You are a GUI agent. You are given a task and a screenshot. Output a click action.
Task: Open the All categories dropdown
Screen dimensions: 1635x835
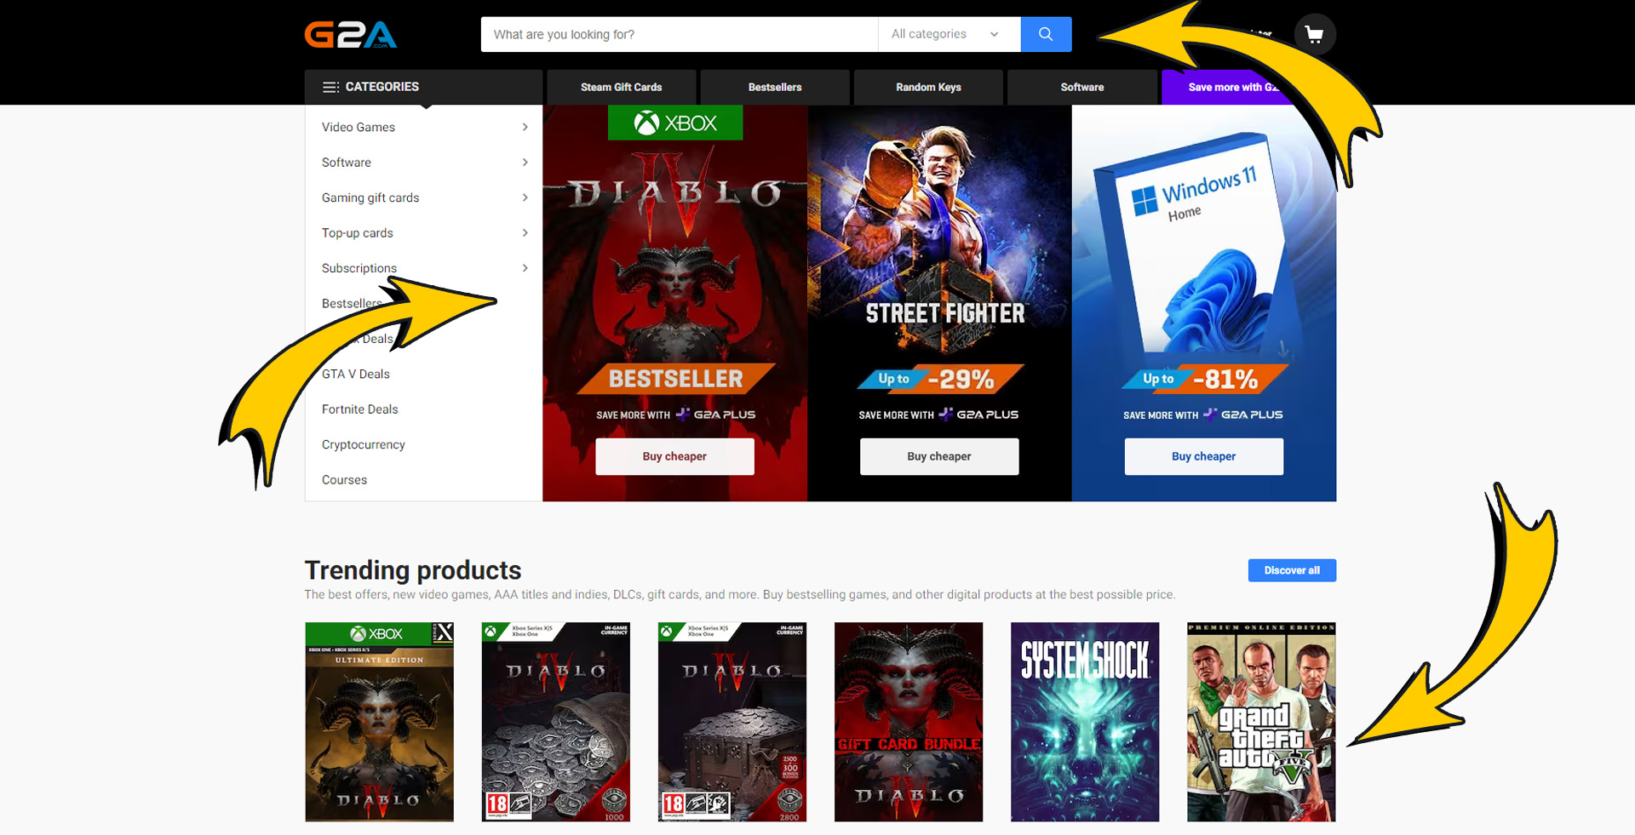click(947, 34)
